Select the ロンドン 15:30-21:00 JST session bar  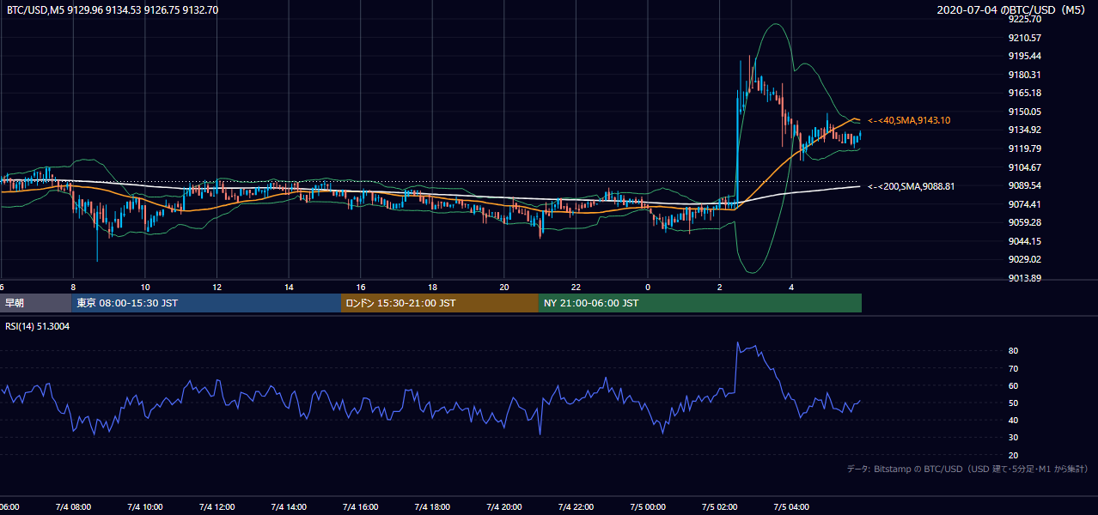coord(440,303)
